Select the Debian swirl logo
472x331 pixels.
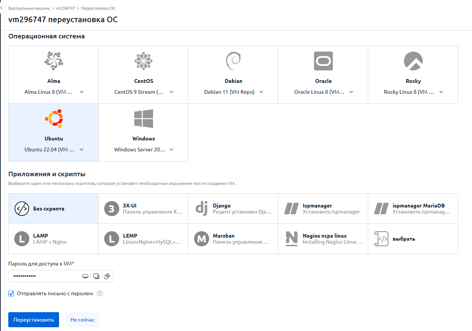click(233, 61)
